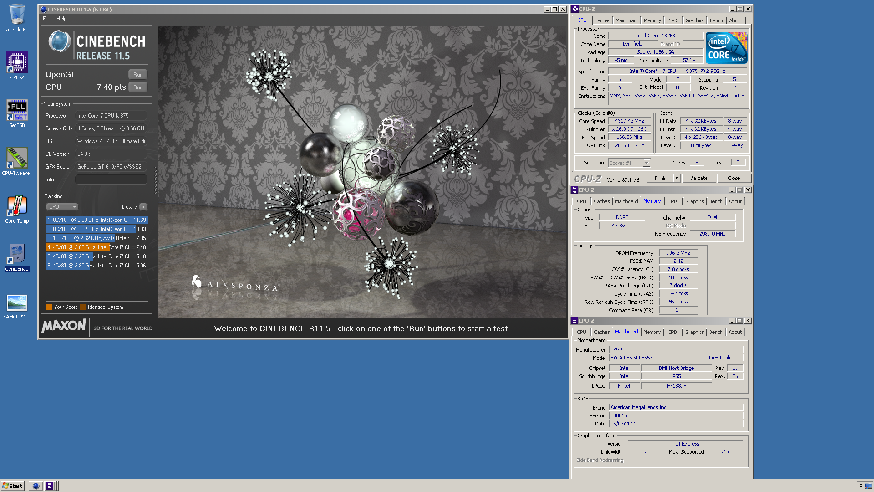Open the Socket #1 selection dropdown
This screenshot has width=874, height=492.
(x=646, y=163)
